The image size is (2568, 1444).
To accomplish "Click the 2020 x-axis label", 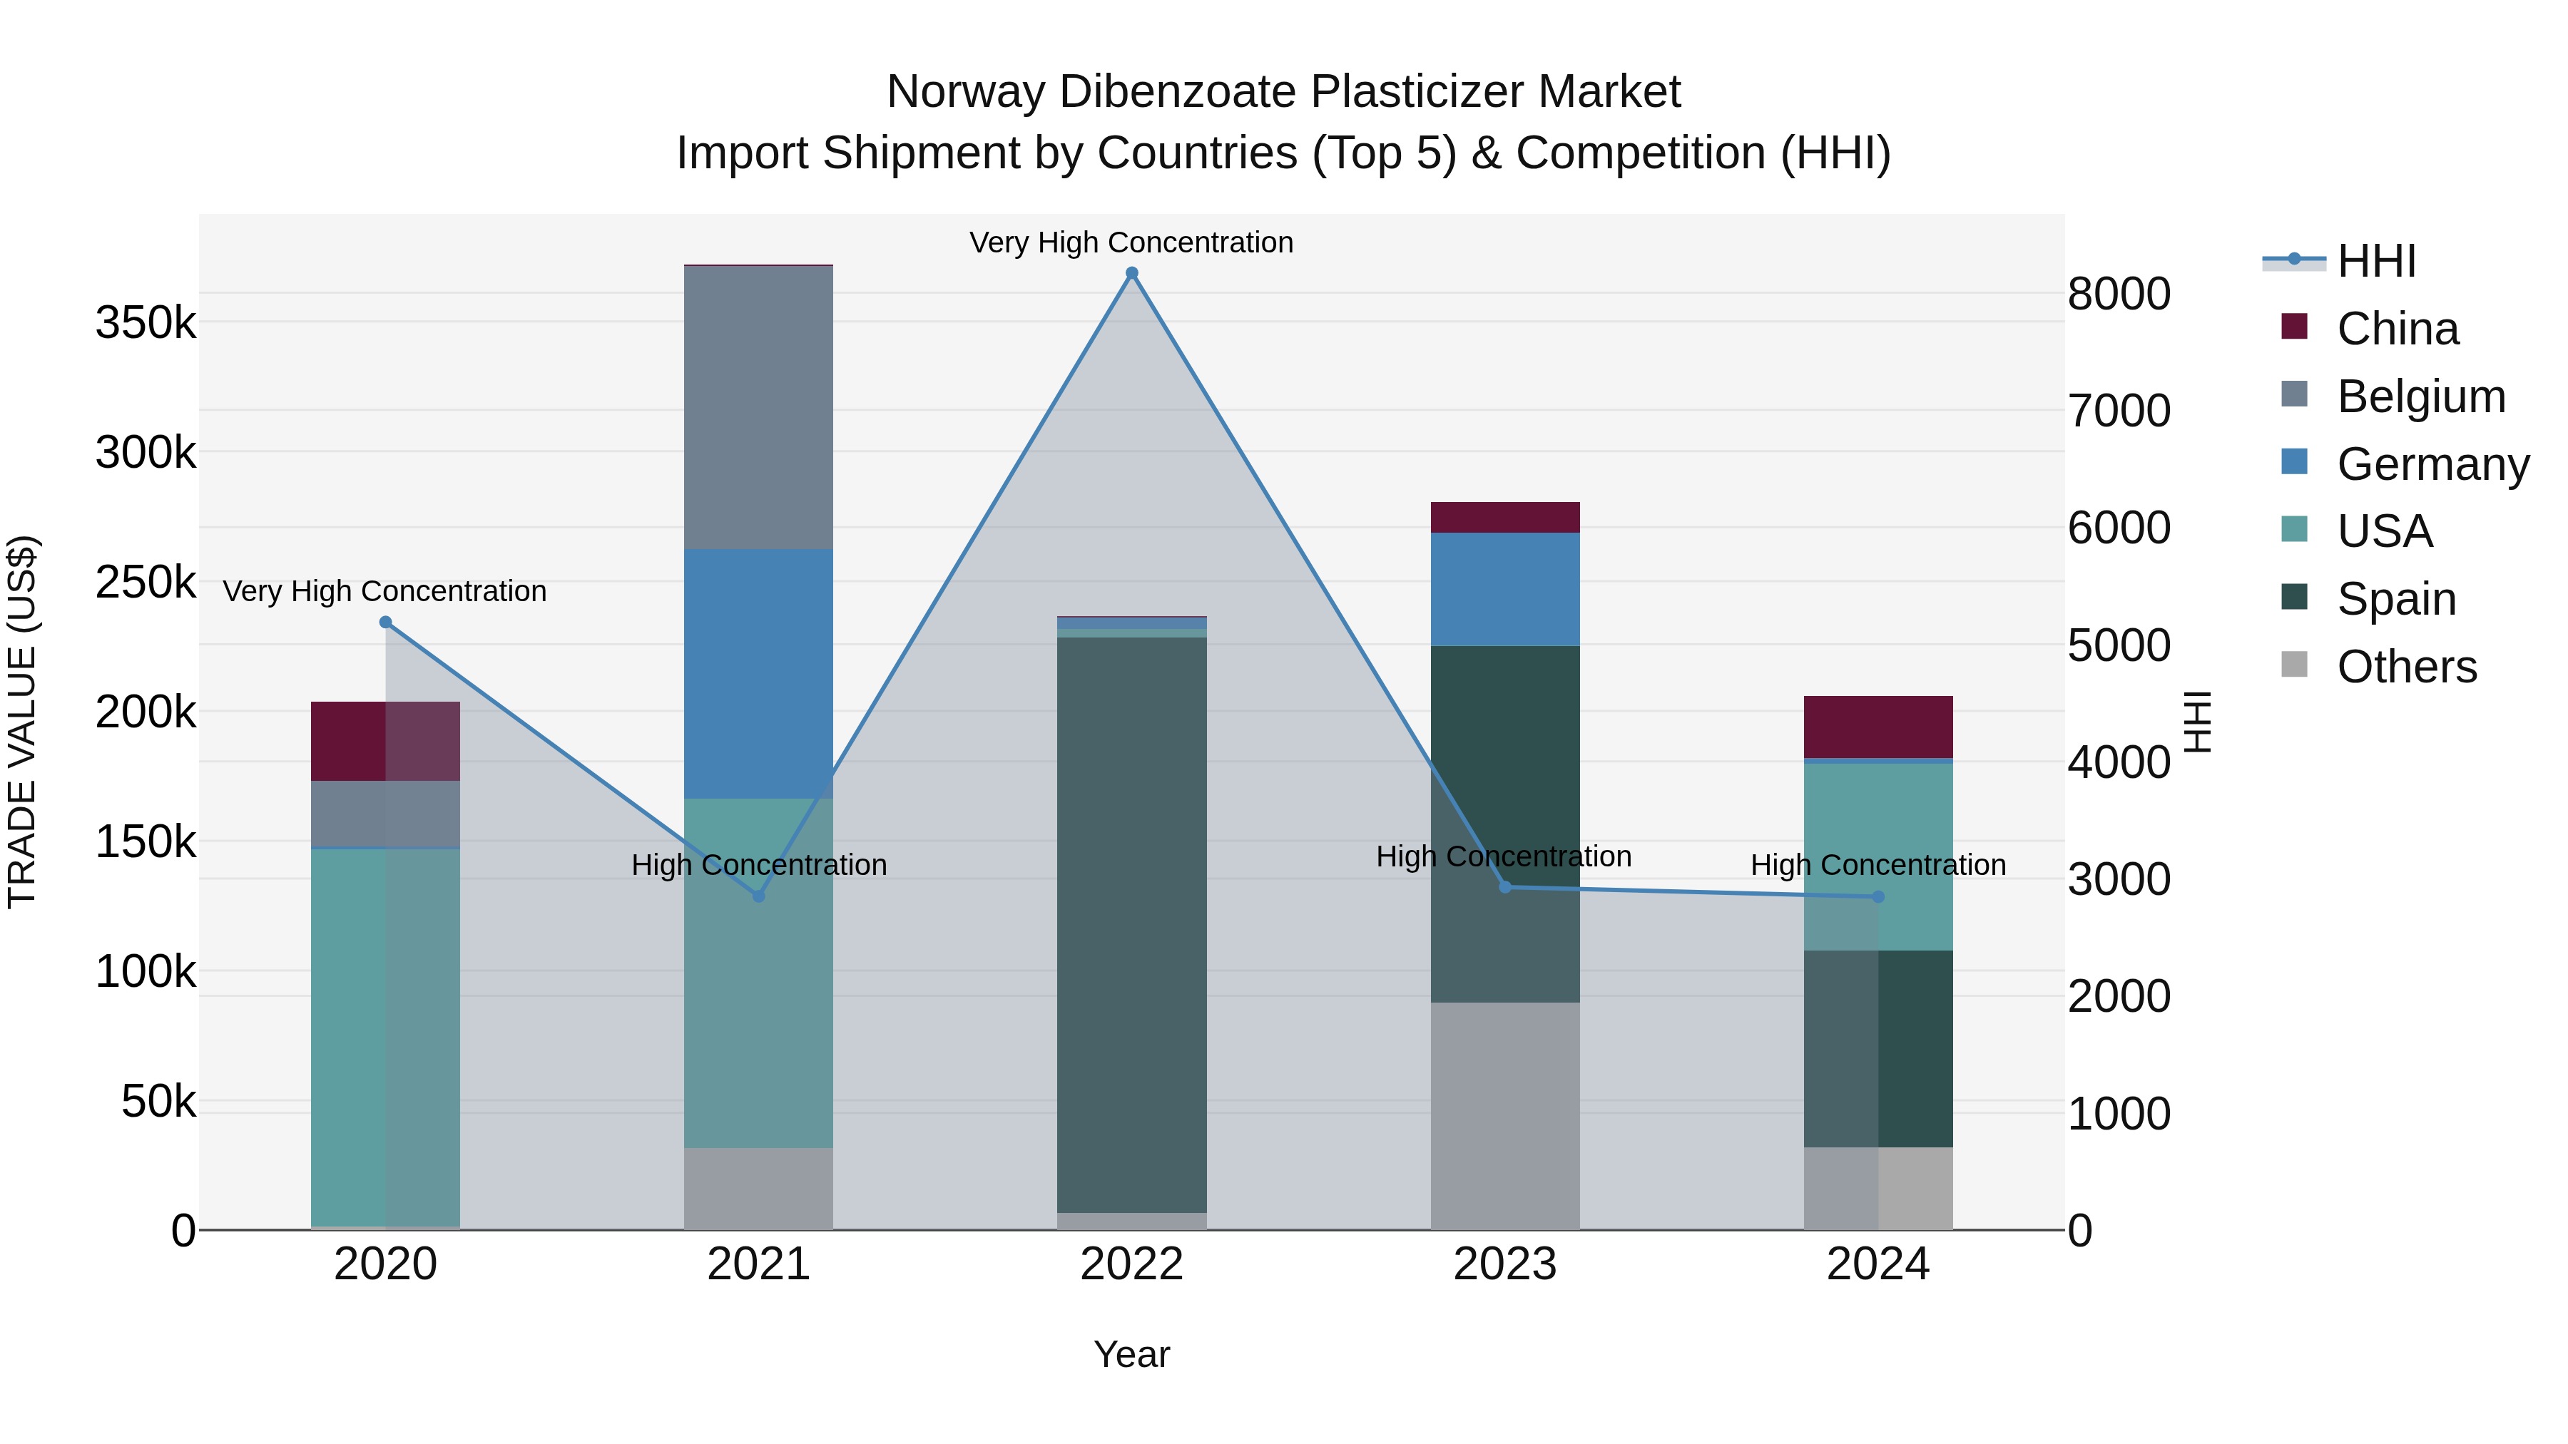I will coord(386,1264).
